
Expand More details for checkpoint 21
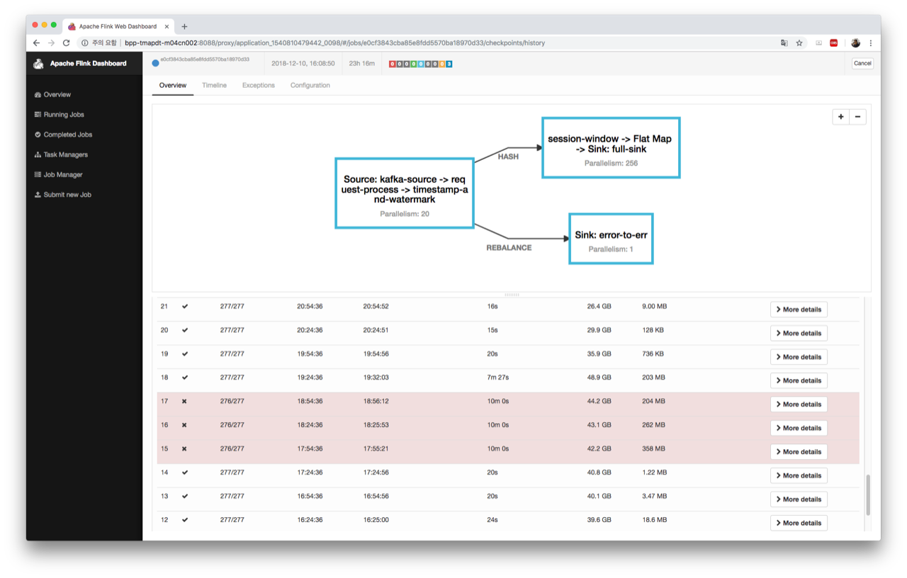[x=799, y=310]
